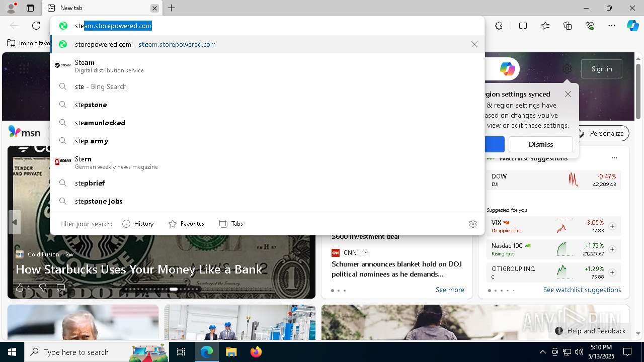Filter search by Favorites

click(186, 224)
